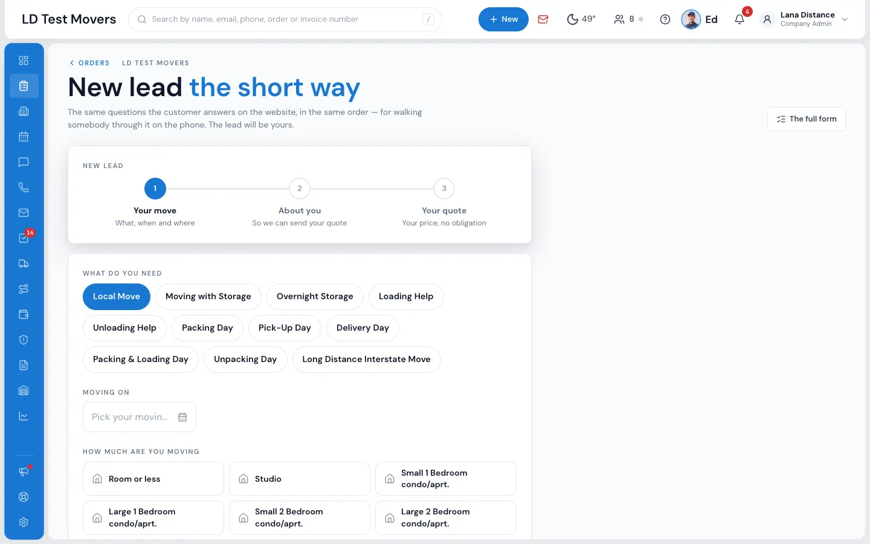Select Local Move service option
The width and height of the screenshot is (870, 544).
tap(117, 297)
